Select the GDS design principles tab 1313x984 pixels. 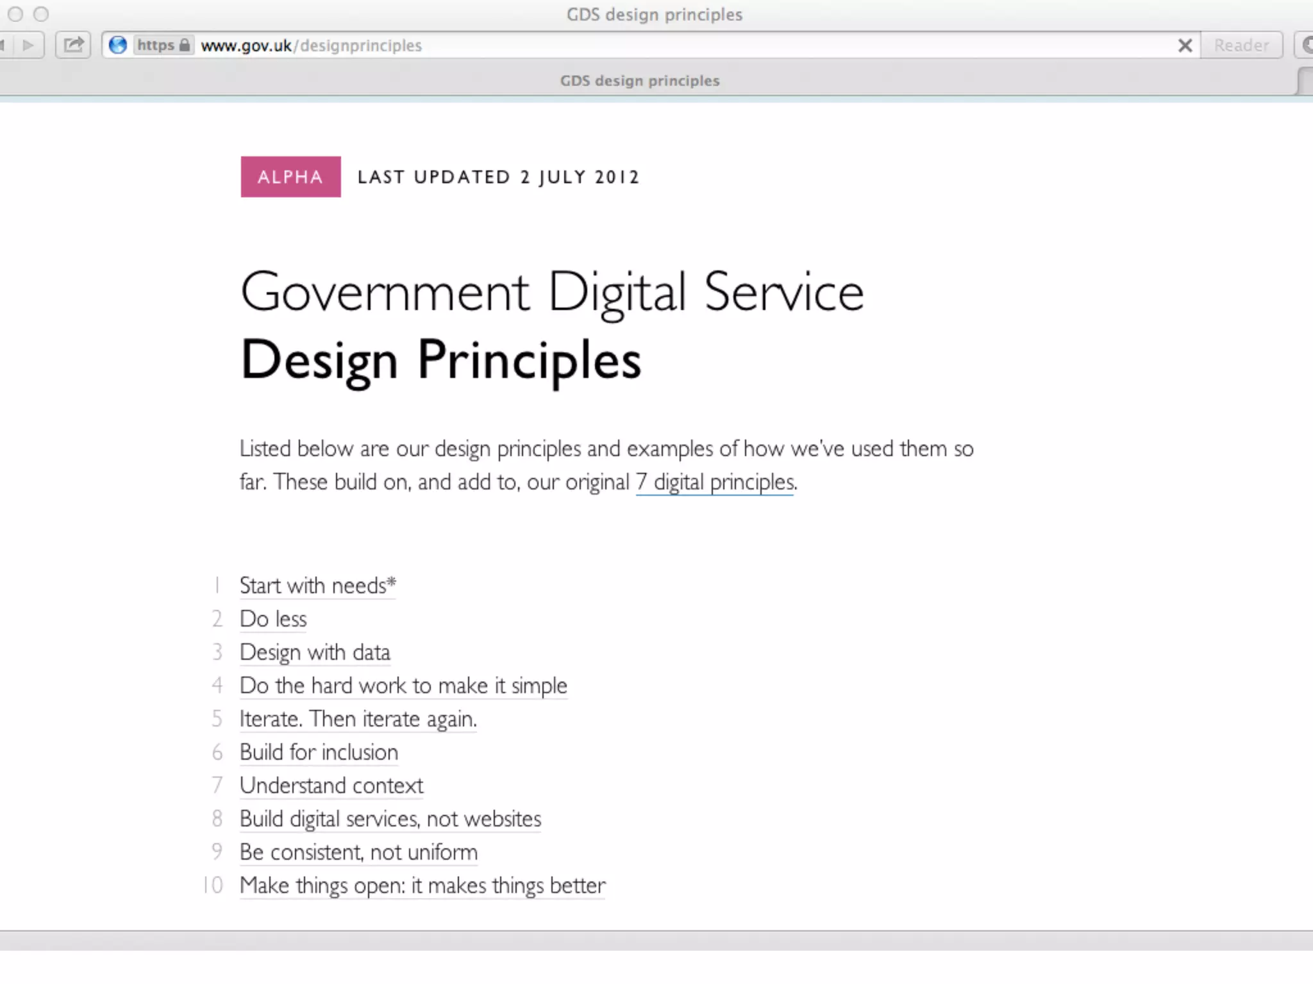tap(640, 81)
